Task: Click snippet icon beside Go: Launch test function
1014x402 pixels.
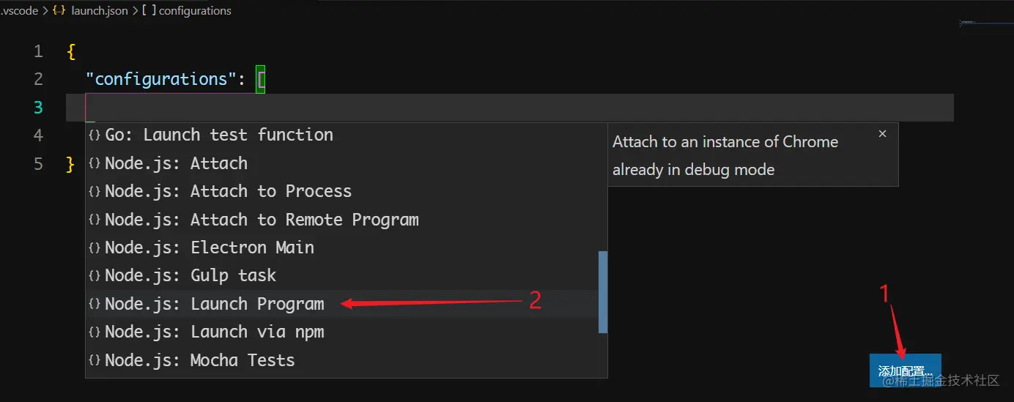Action: (95, 135)
